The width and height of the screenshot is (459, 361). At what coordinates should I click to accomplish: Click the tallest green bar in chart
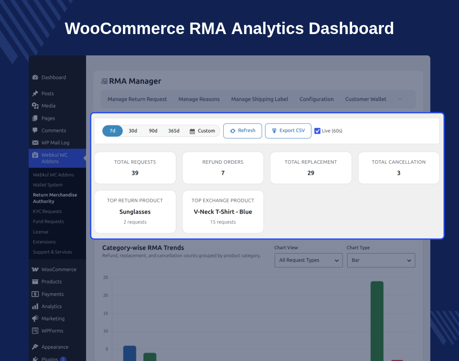pos(377,321)
